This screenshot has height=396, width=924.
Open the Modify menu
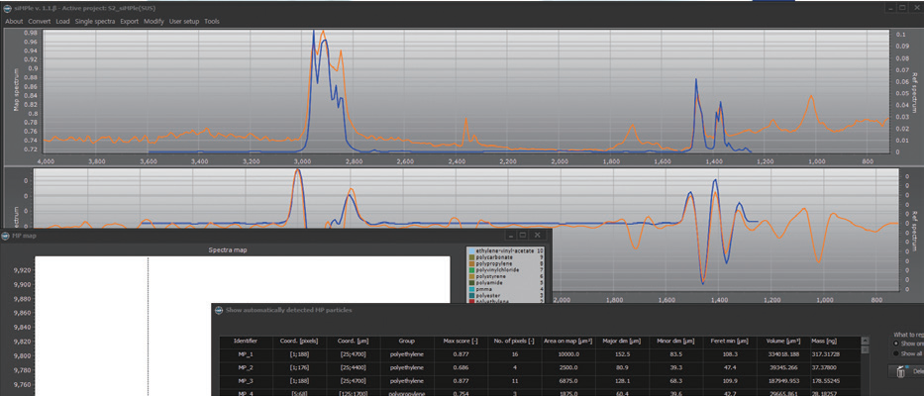[154, 21]
